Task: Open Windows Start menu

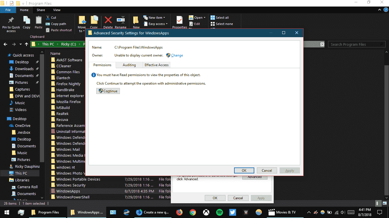Action: click(7, 212)
